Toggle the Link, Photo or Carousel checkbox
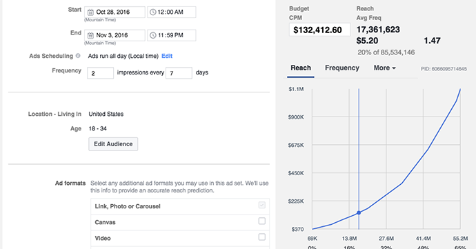Image resolution: width=476 pixels, height=249 pixels. [261, 206]
